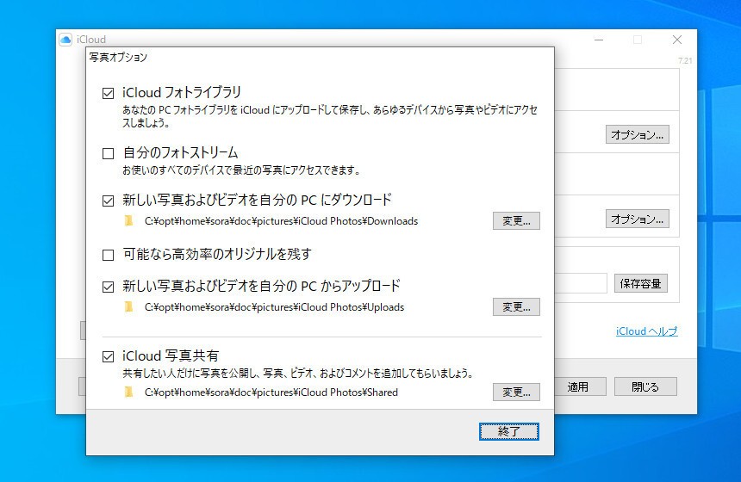The width and height of the screenshot is (741, 482).
Task: Click the 写真オプション dialog title
Action: (118, 57)
